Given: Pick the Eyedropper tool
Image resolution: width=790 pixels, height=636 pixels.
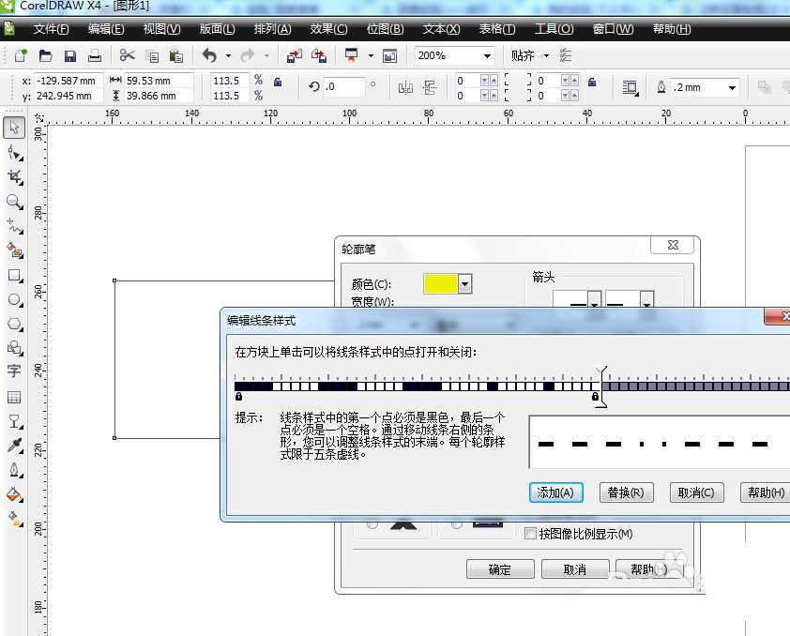Looking at the screenshot, I should point(14,445).
